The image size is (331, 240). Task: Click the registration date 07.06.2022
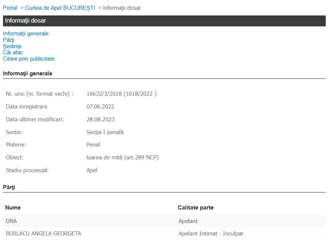click(x=100, y=107)
